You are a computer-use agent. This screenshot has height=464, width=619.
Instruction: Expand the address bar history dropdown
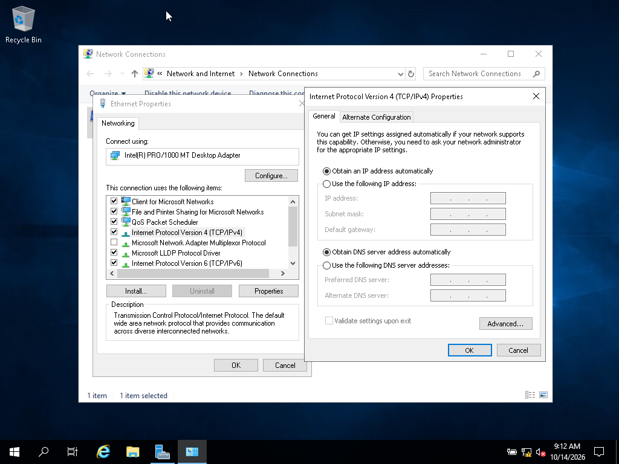pyautogui.click(x=401, y=74)
